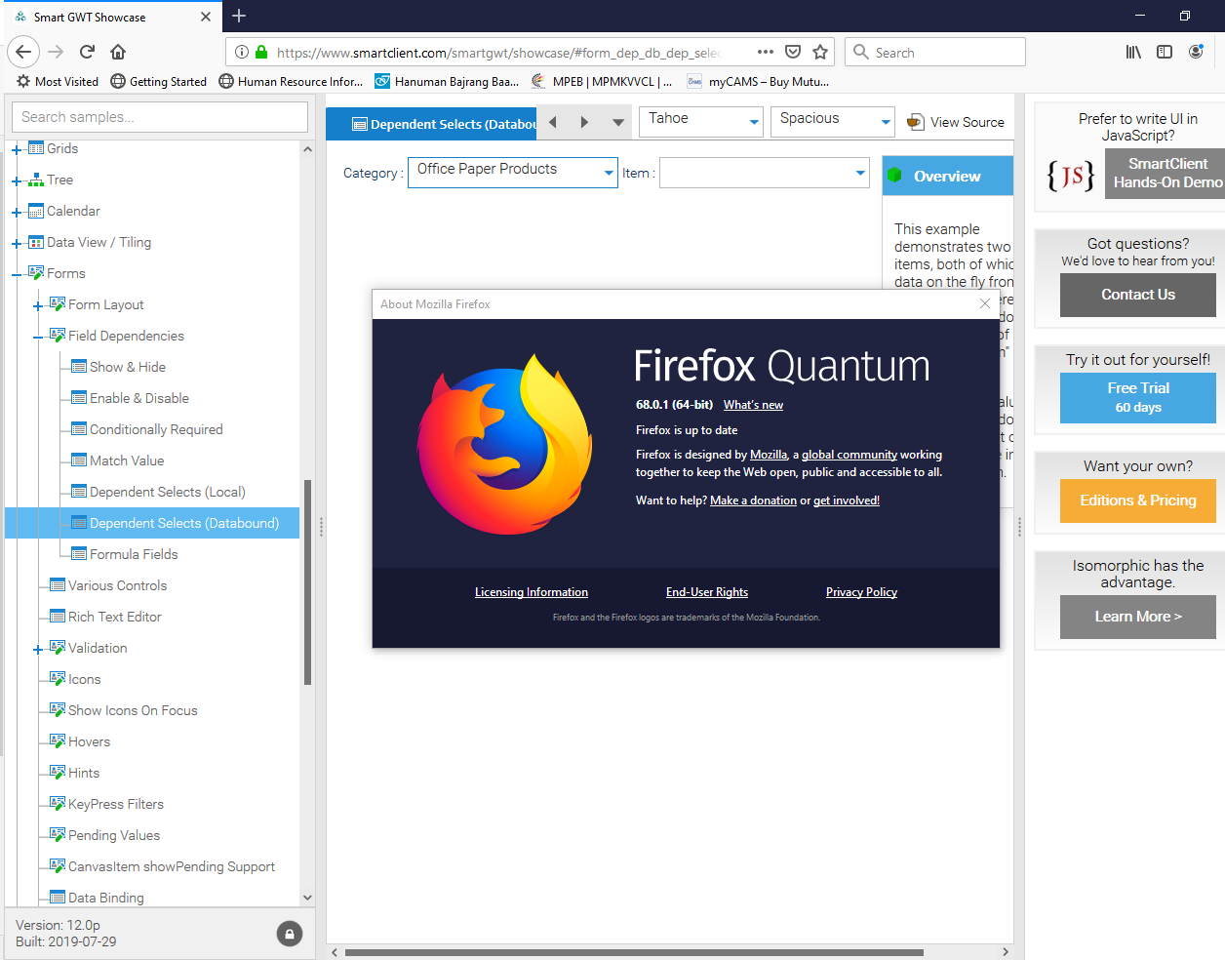Open the Privacy Policy link
Image resolution: width=1225 pixels, height=960 pixels.
coord(861,592)
